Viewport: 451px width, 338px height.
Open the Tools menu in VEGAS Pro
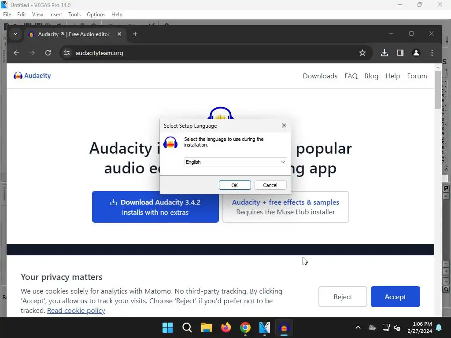[x=74, y=15]
